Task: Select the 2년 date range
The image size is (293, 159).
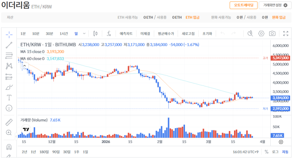Action: coord(24,152)
